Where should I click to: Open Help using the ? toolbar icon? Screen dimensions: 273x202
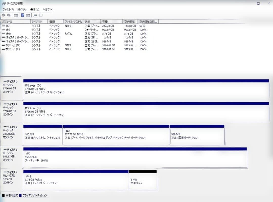click(x=23, y=15)
